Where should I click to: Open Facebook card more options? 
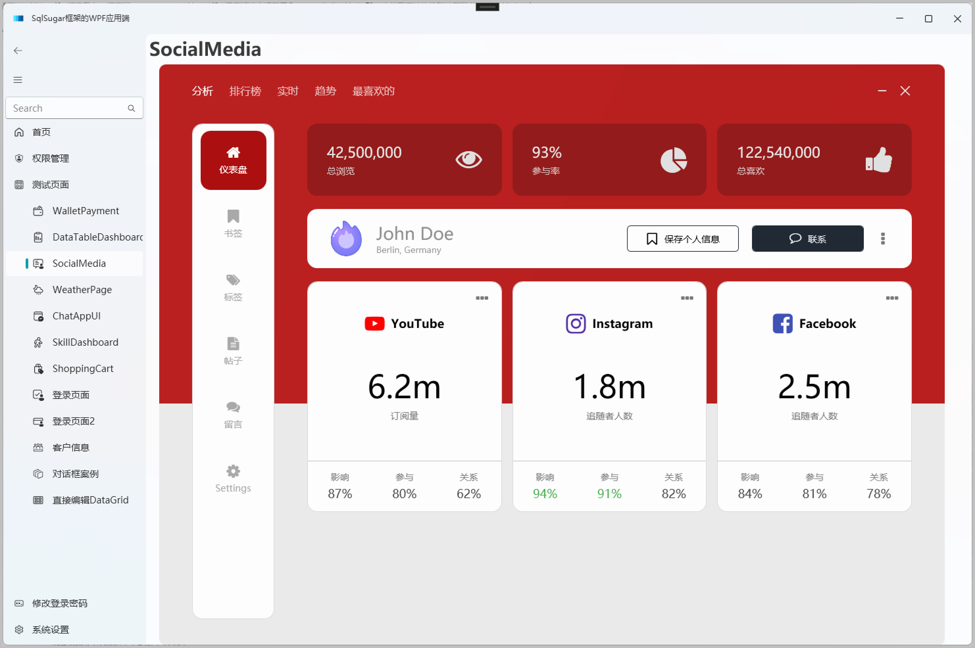pos(892,298)
